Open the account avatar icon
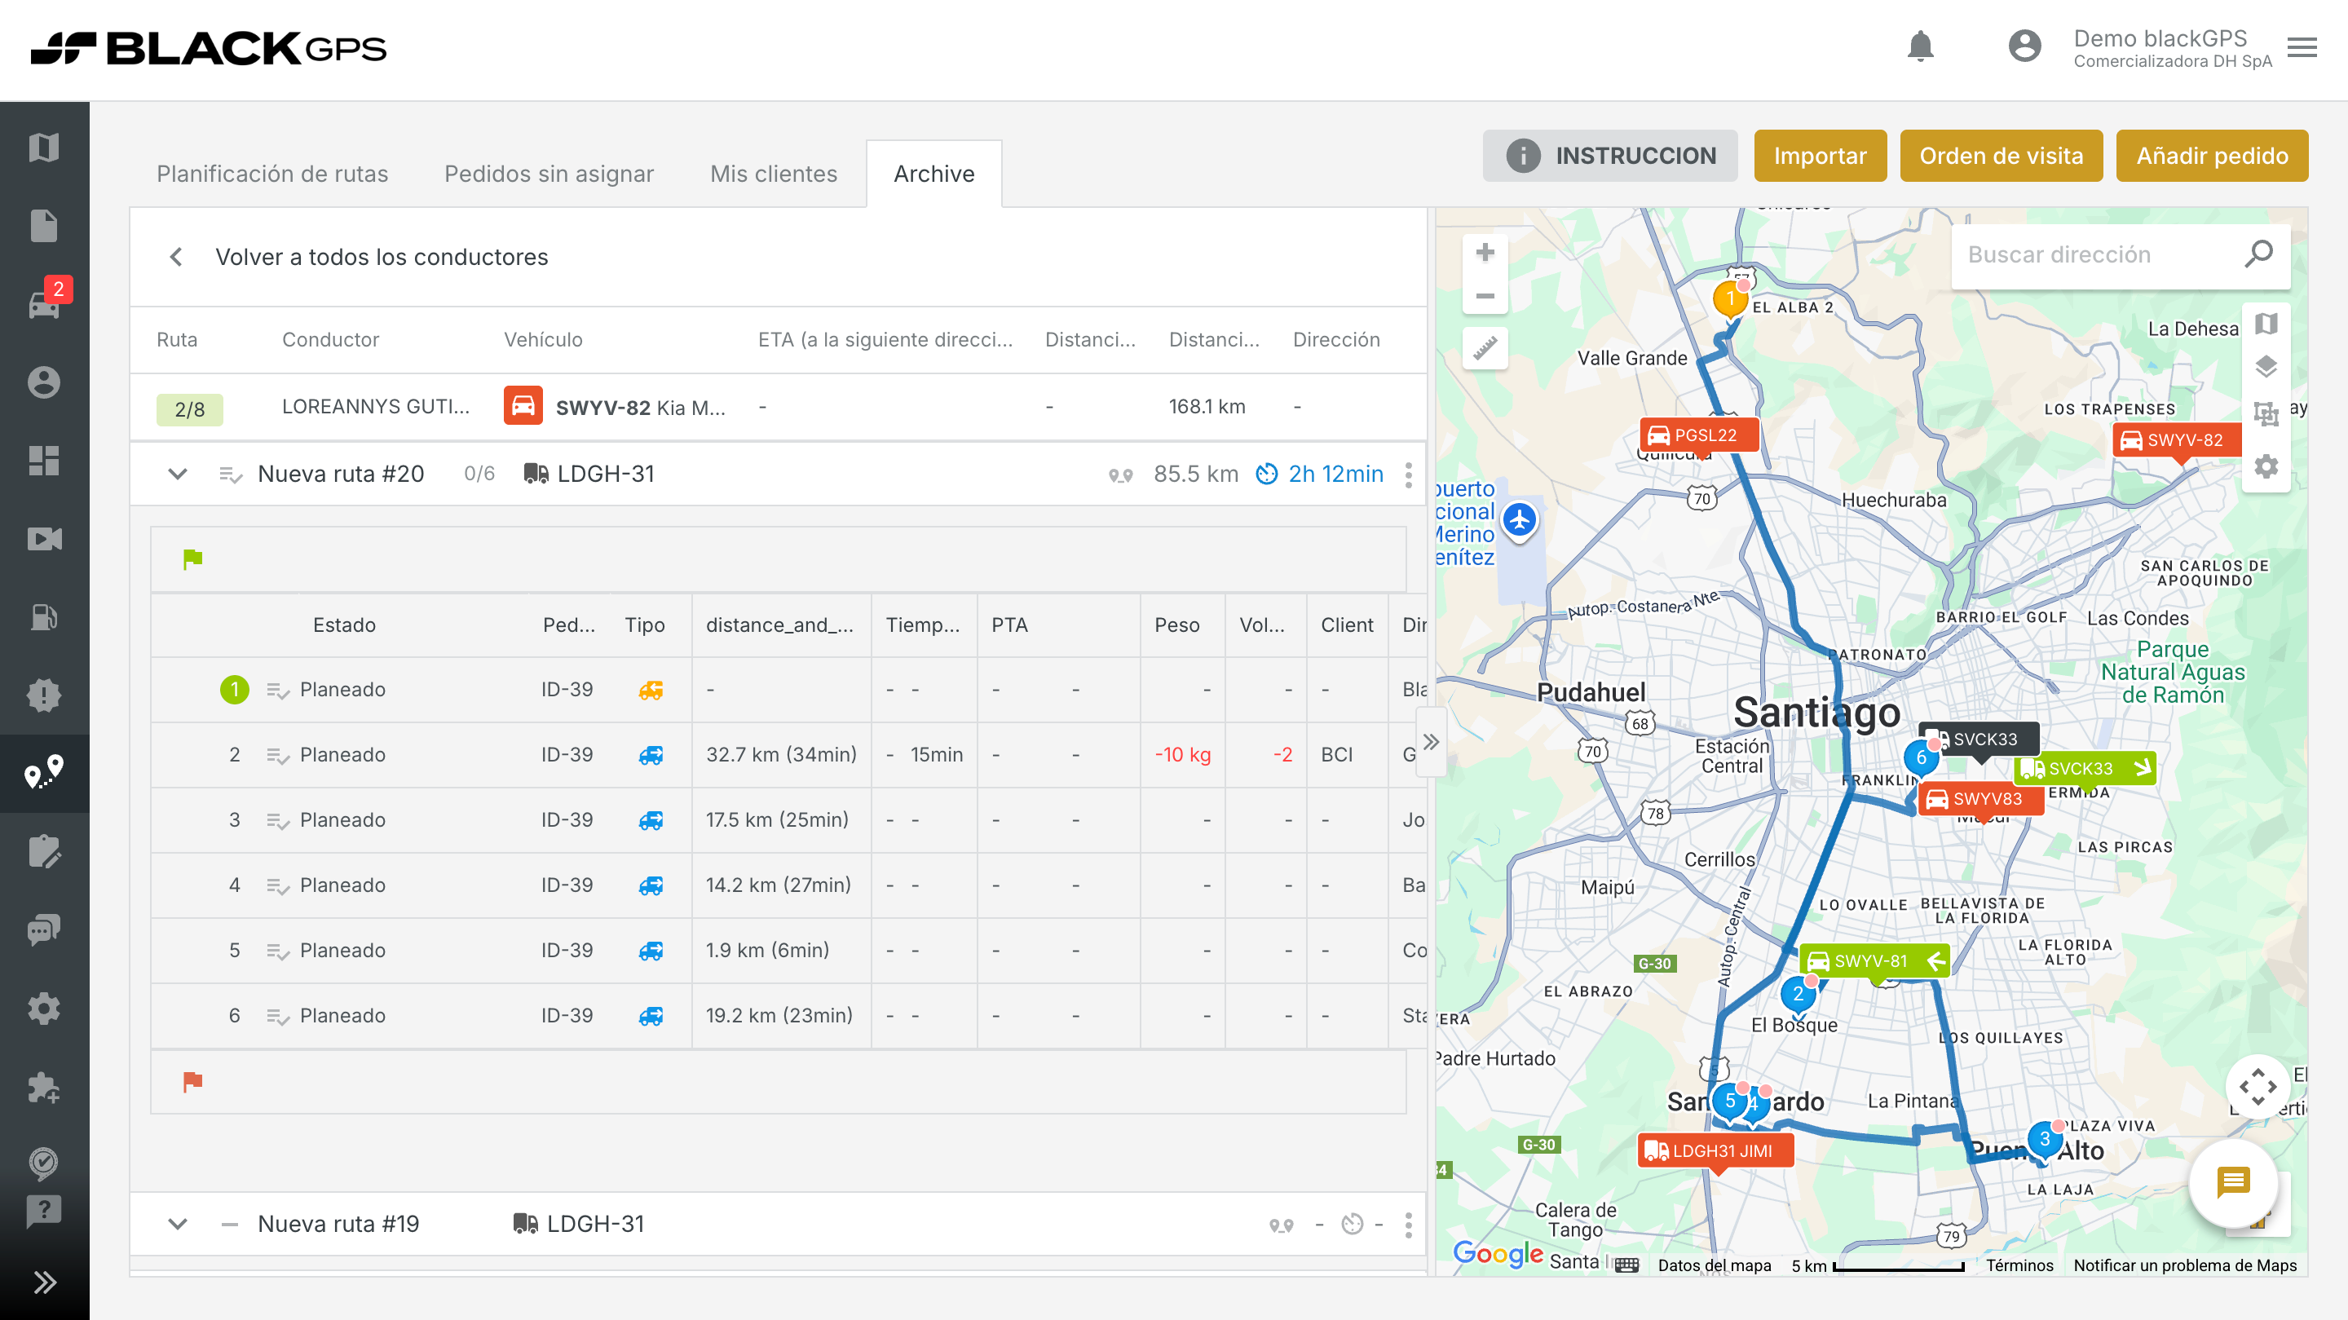 (x=2024, y=46)
